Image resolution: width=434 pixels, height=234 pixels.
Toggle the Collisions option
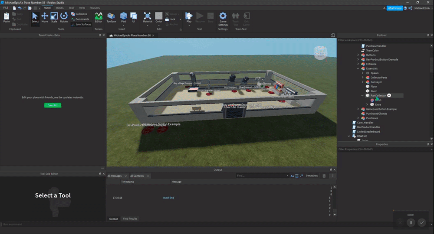point(79,14)
